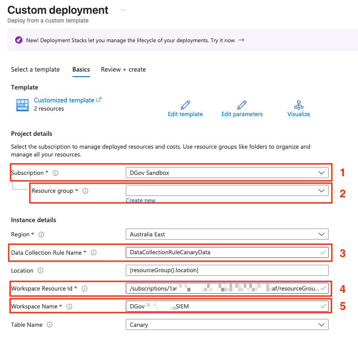Click into the Workspace Name field

tap(227, 306)
